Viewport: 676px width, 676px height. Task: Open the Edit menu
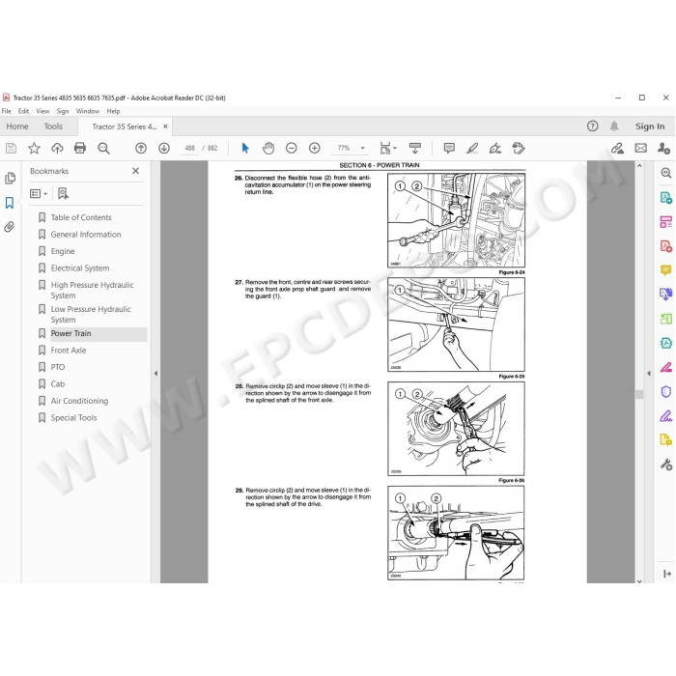23,111
